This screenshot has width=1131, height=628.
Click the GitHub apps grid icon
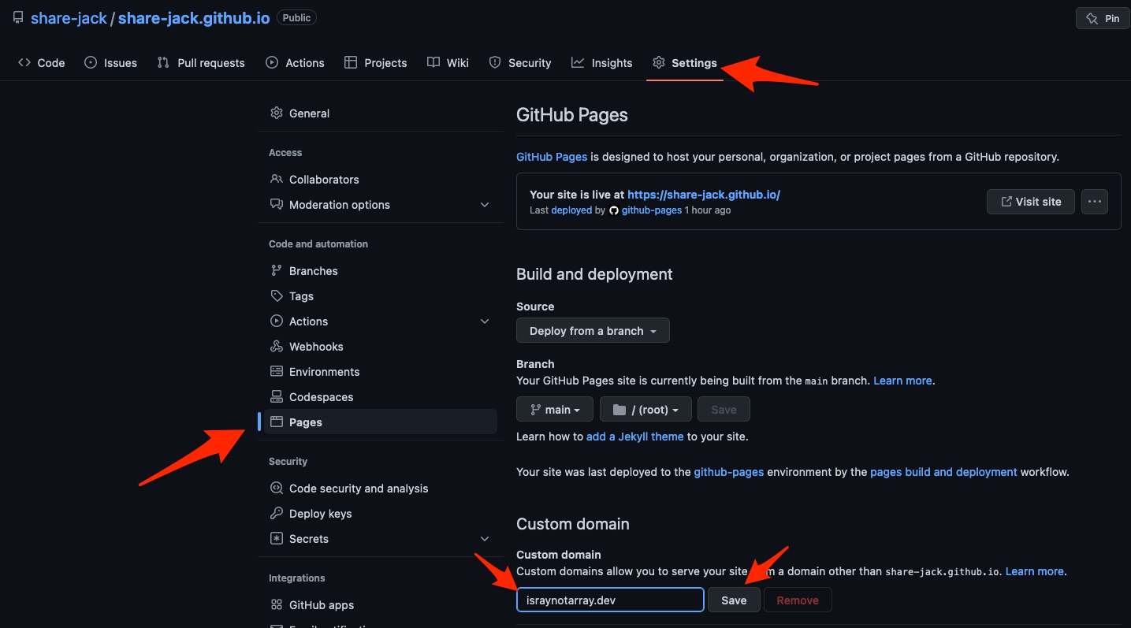point(277,605)
